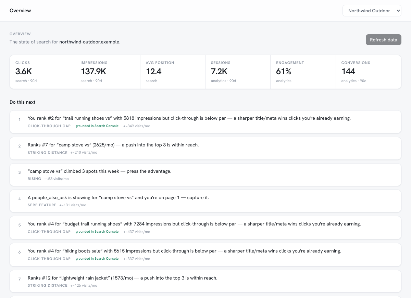Click the Refresh data button
Image resolution: width=411 pixels, height=298 pixels.
click(x=383, y=40)
